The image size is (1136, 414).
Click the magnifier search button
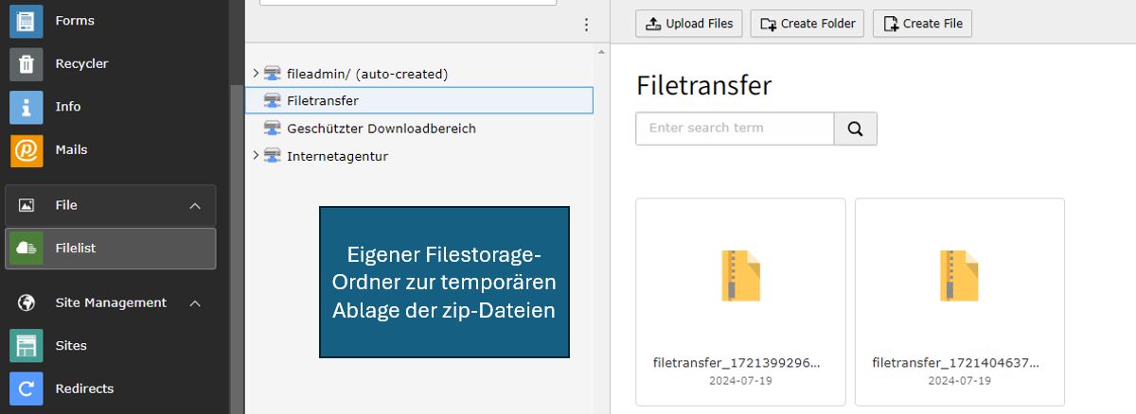[x=856, y=129]
